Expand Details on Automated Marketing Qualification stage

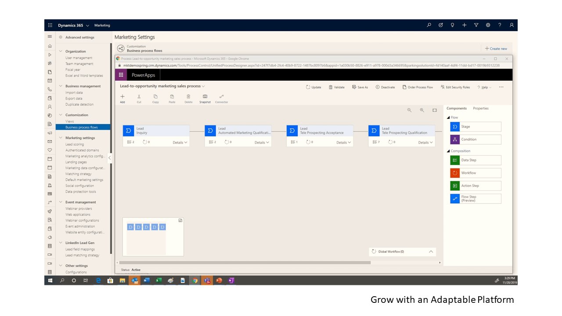click(x=262, y=143)
